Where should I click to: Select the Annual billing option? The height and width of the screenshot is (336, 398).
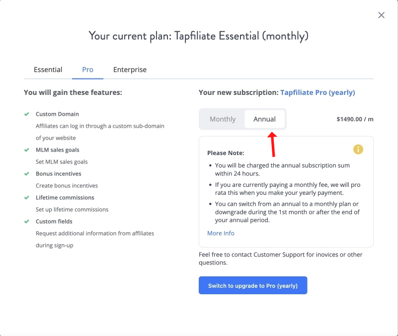(264, 119)
